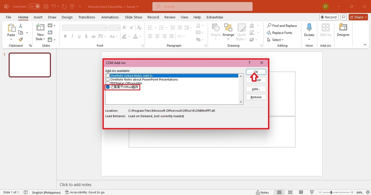Click the New Slide icon
This screenshot has height=195, width=371.
tap(40, 28)
